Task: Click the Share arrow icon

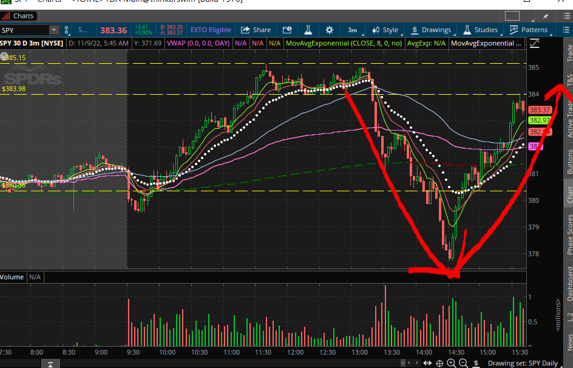Action: pyautogui.click(x=245, y=30)
